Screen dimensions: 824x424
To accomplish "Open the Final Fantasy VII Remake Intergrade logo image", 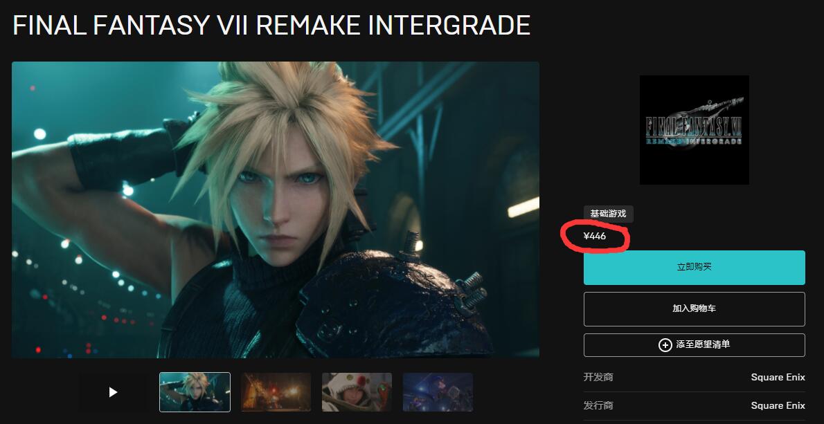I will click(695, 129).
